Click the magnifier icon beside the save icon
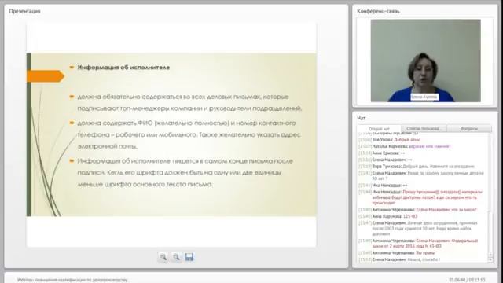 click(x=176, y=257)
